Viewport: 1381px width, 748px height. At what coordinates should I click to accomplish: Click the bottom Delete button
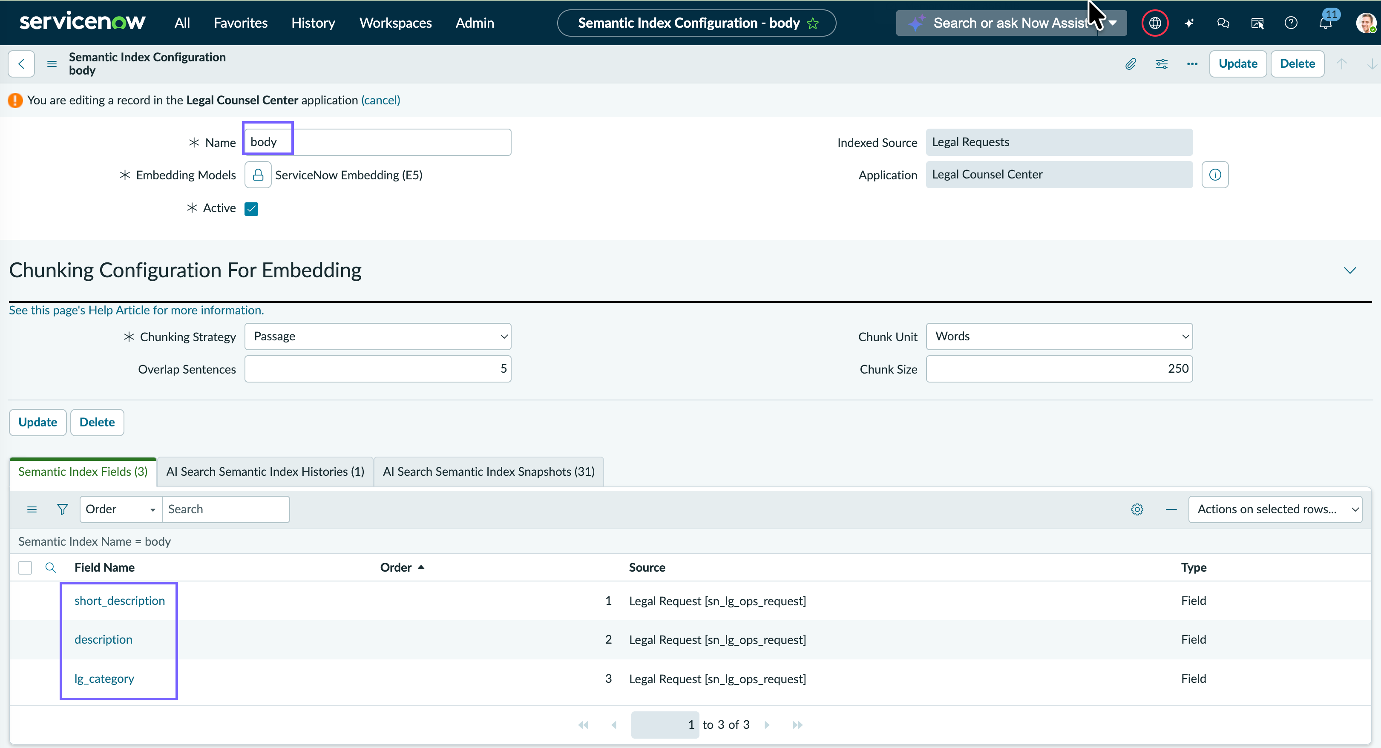[x=97, y=423]
